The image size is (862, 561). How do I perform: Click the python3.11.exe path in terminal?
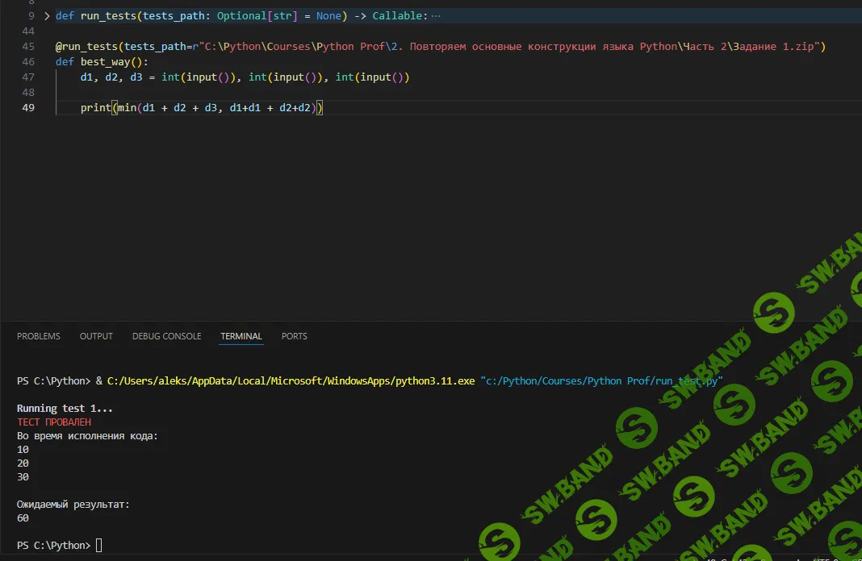pos(291,380)
